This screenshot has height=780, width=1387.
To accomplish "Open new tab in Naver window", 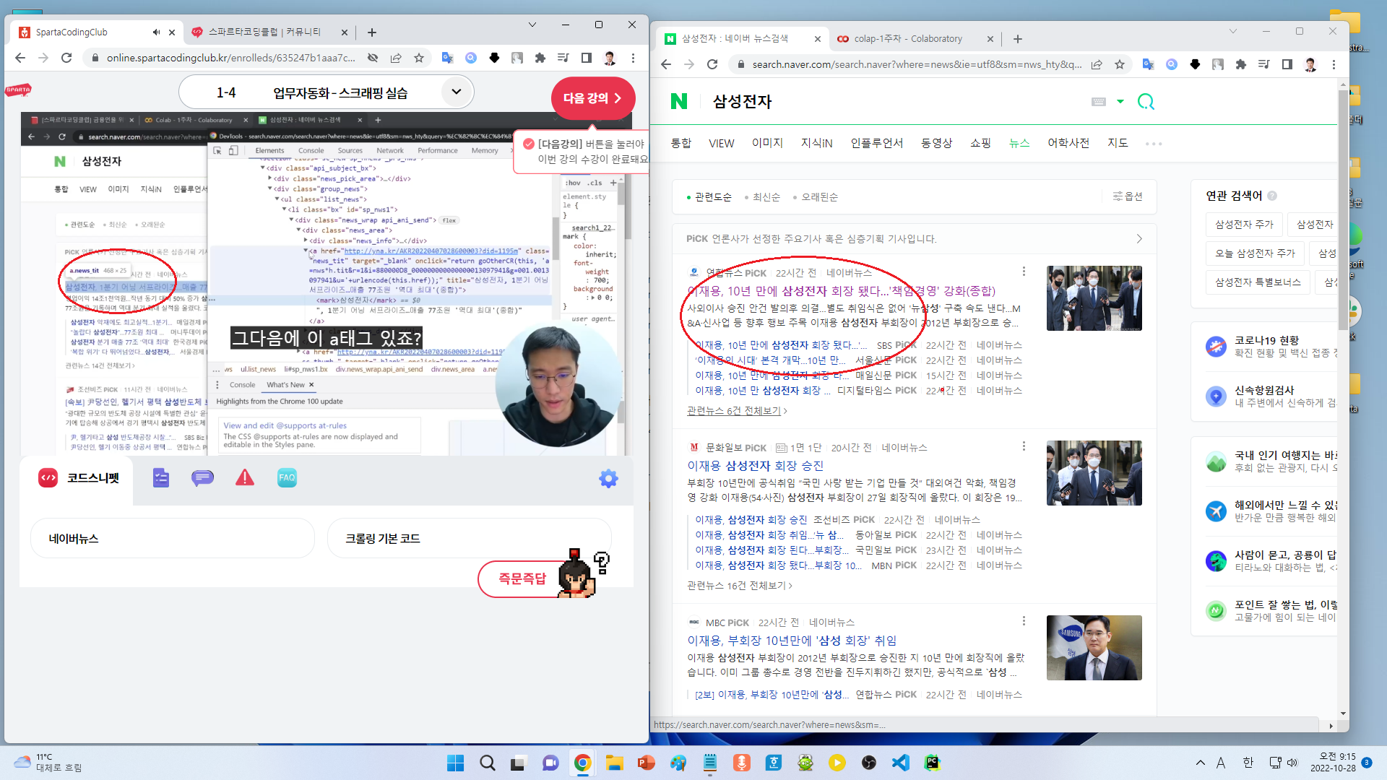I will 1018,39.
